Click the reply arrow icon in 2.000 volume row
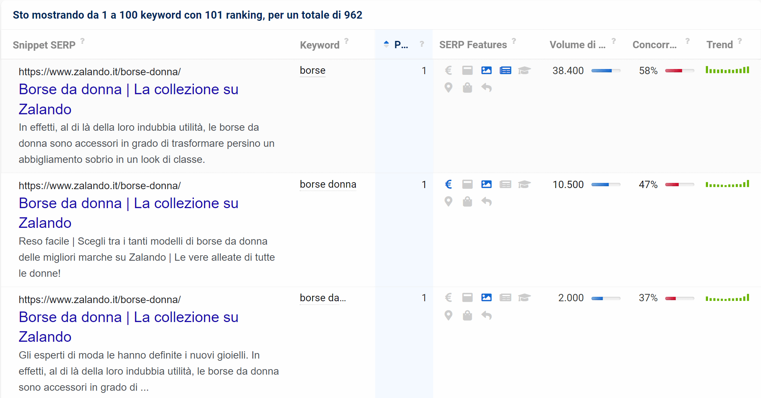 click(x=486, y=315)
